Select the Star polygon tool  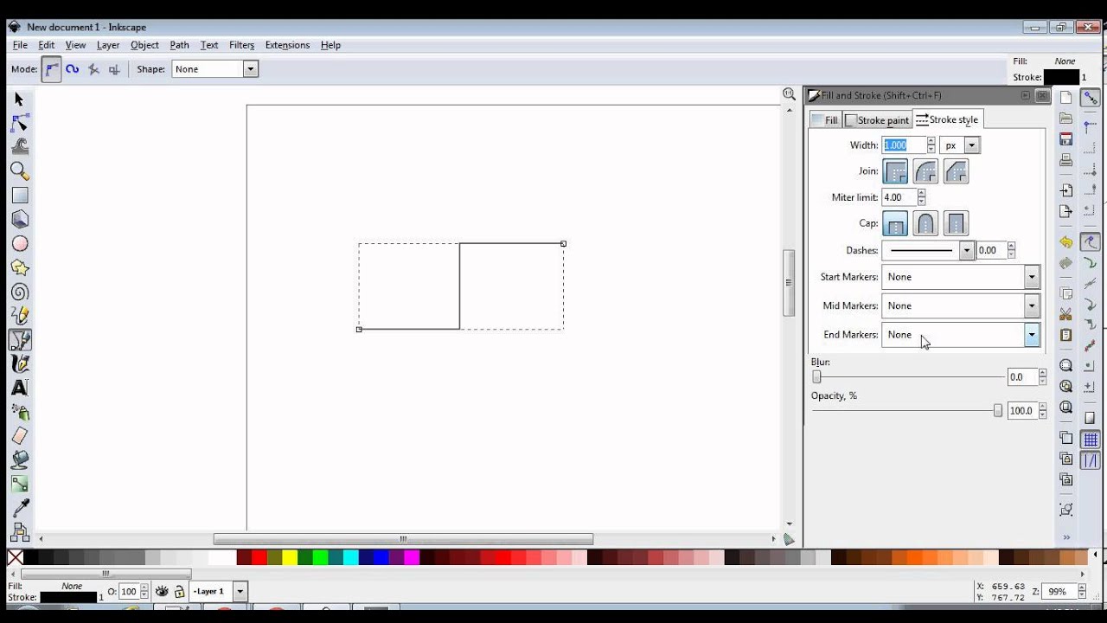pyautogui.click(x=20, y=268)
